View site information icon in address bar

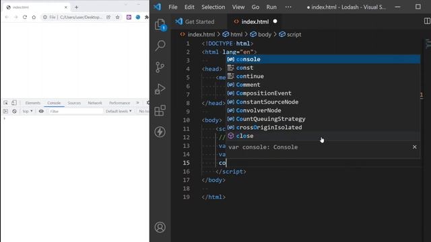(45, 17)
